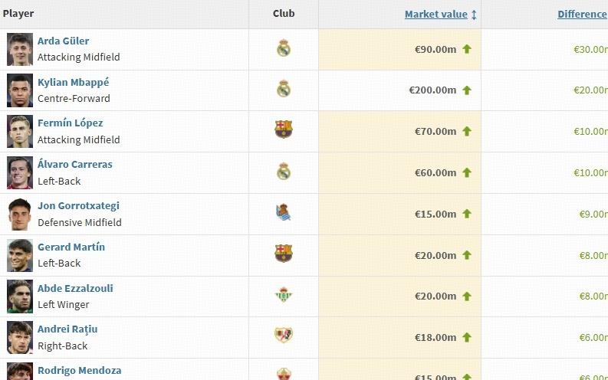The image size is (608, 380).
Task: Open Álvaro Carreras's profile link
Action: (74, 165)
